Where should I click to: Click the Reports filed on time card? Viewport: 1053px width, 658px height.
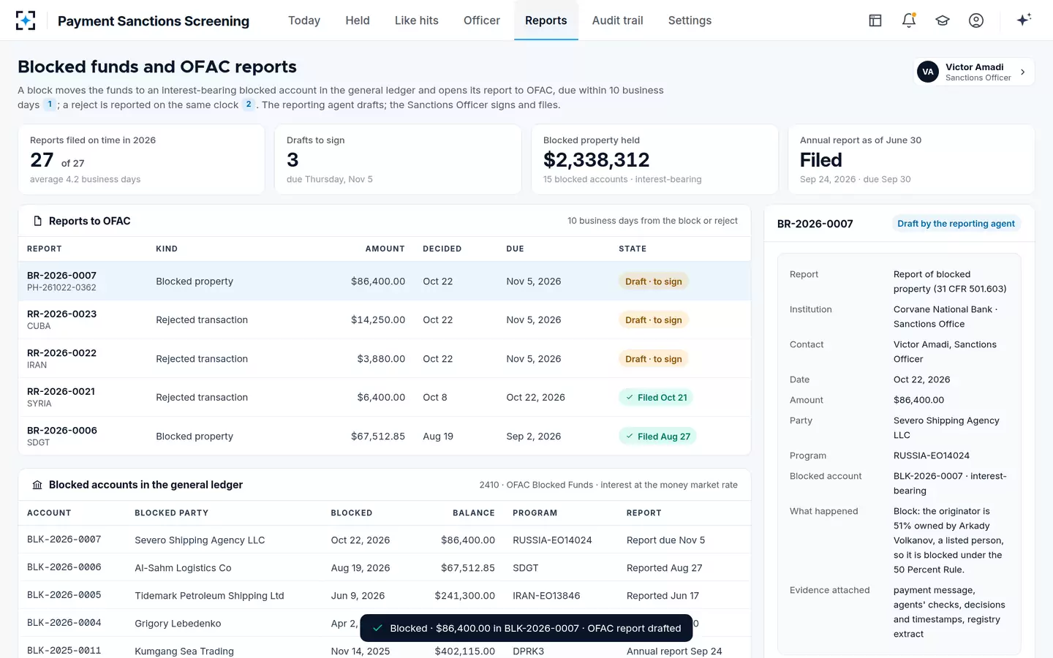(x=141, y=159)
